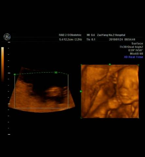
Task: Select the Surface render mode label
Action: (x=137, y=44)
